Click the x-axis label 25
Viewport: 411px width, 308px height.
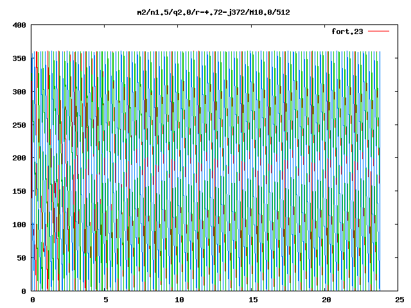point(399,300)
